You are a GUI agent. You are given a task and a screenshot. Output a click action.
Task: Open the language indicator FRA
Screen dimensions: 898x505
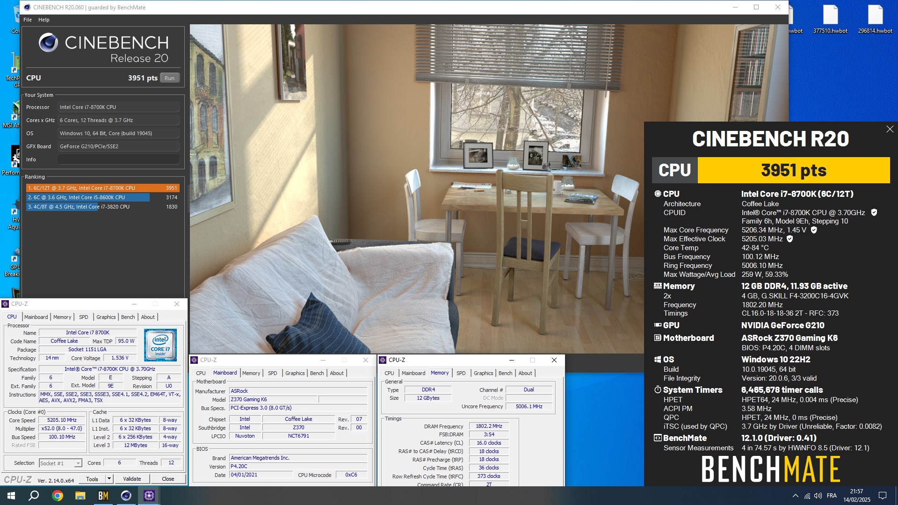tap(832, 496)
